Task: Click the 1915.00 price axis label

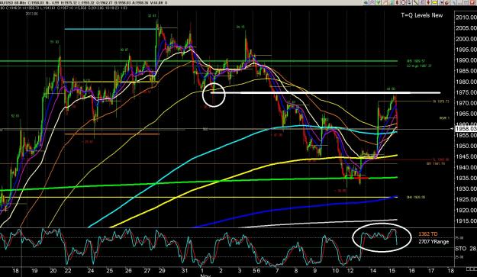Action: click(x=466, y=221)
